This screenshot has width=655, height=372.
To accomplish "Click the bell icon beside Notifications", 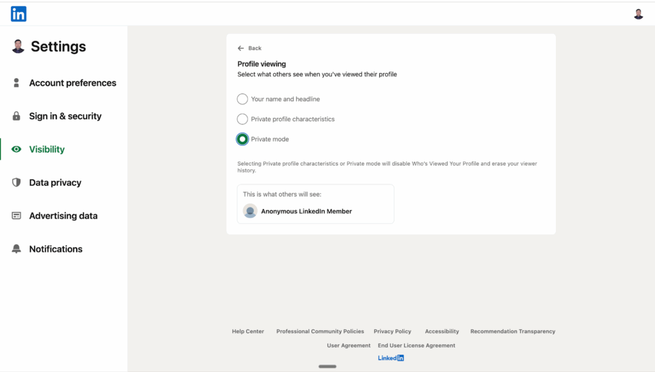I will [17, 249].
